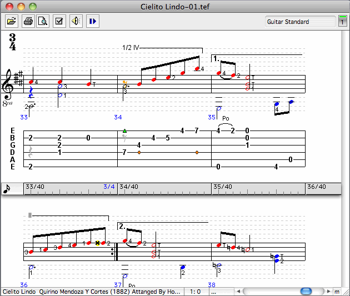Click fret 7 on high E string in measure 34

pos(197,131)
